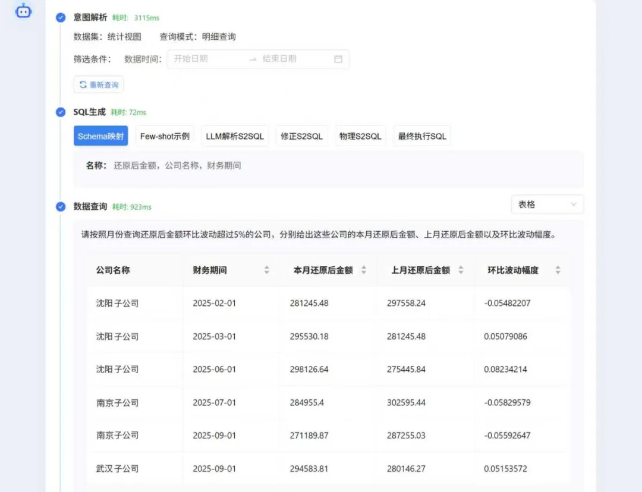Sort the 财务期间 column
The width and height of the screenshot is (642, 492).
tap(266, 270)
